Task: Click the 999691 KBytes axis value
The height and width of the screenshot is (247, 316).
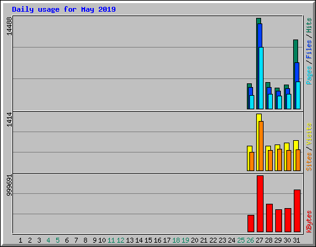Action: (9, 185)
